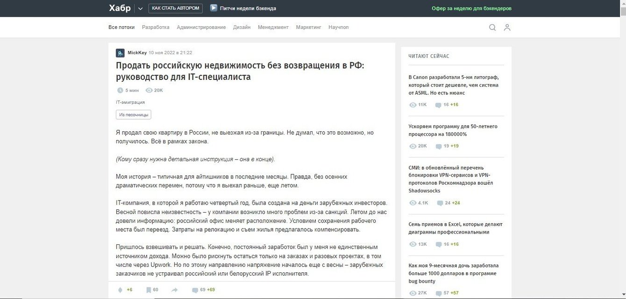Open the MickKey author profile link
This screenshot has width=626, height=299.
[137, 53]
